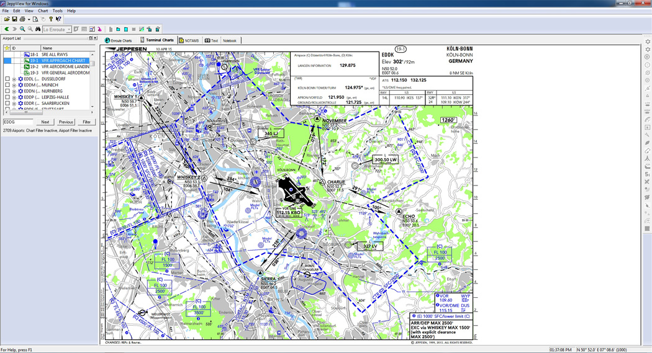Click the binoculars Find icon
The width and height of the screenshot is (652, 353).
(38, 29)
